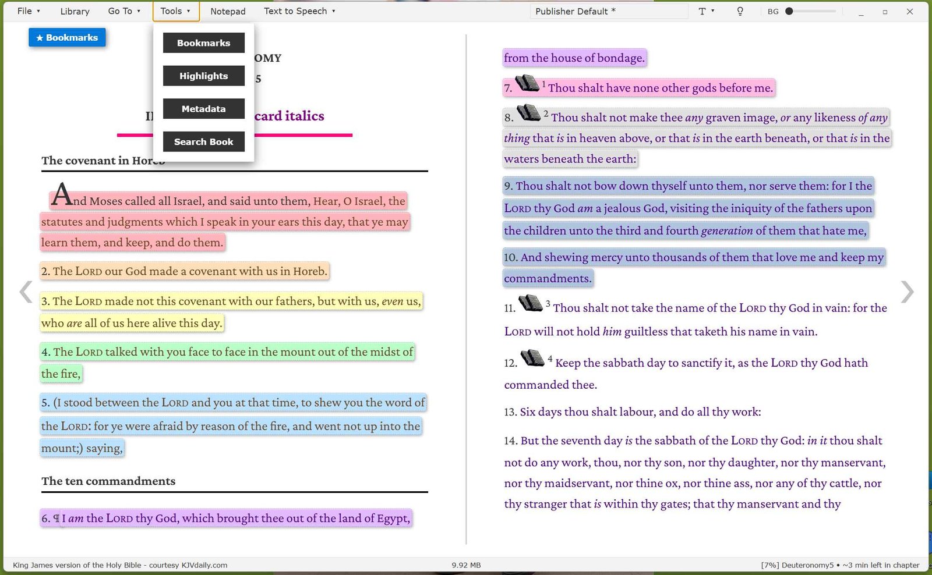The width and height of the screenshot is (932, 575).
Task: Click the 'King James version' book title status
Action: (120, 565)
